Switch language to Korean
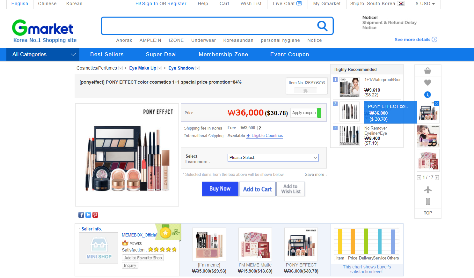The image size is (474, 278). (74, 4)
